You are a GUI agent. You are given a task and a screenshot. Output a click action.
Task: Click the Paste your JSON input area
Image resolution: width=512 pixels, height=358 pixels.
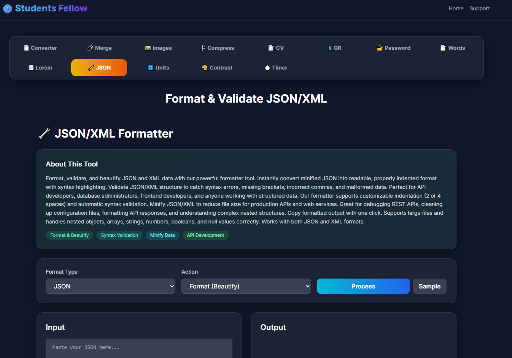[x=139, y=348]
